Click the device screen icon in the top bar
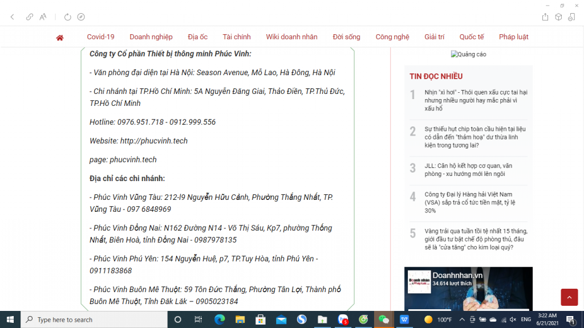The width and height of the screenshot is (584, 328). (571, 17)
